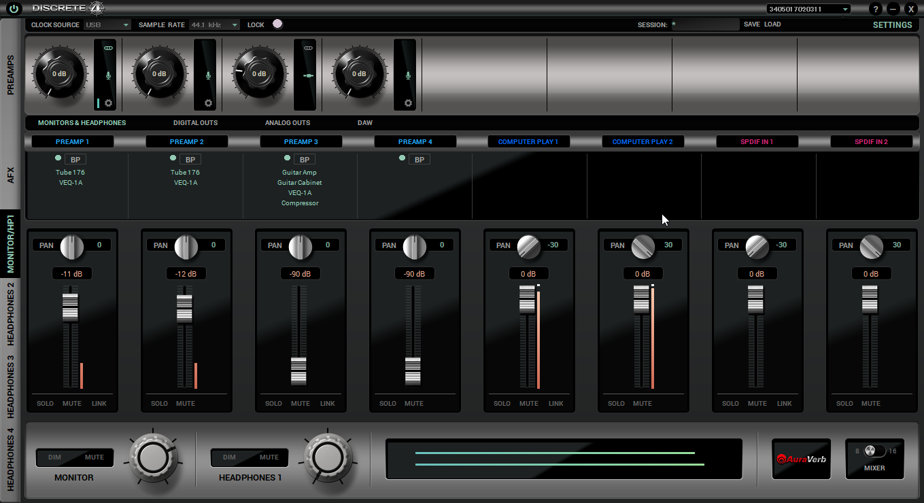Click SPDIF In 2 volume fader handle
924x503 pixels.
pyautogui.click(x=870, y=299)
